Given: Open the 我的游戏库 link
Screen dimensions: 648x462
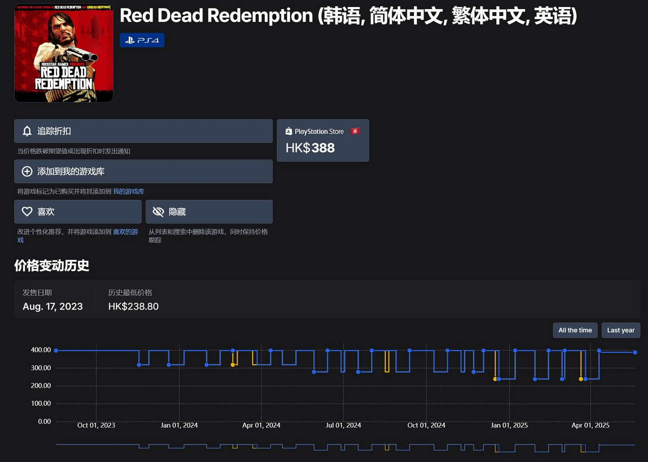Looking at the screenshot, I should [x=129, y=191].
